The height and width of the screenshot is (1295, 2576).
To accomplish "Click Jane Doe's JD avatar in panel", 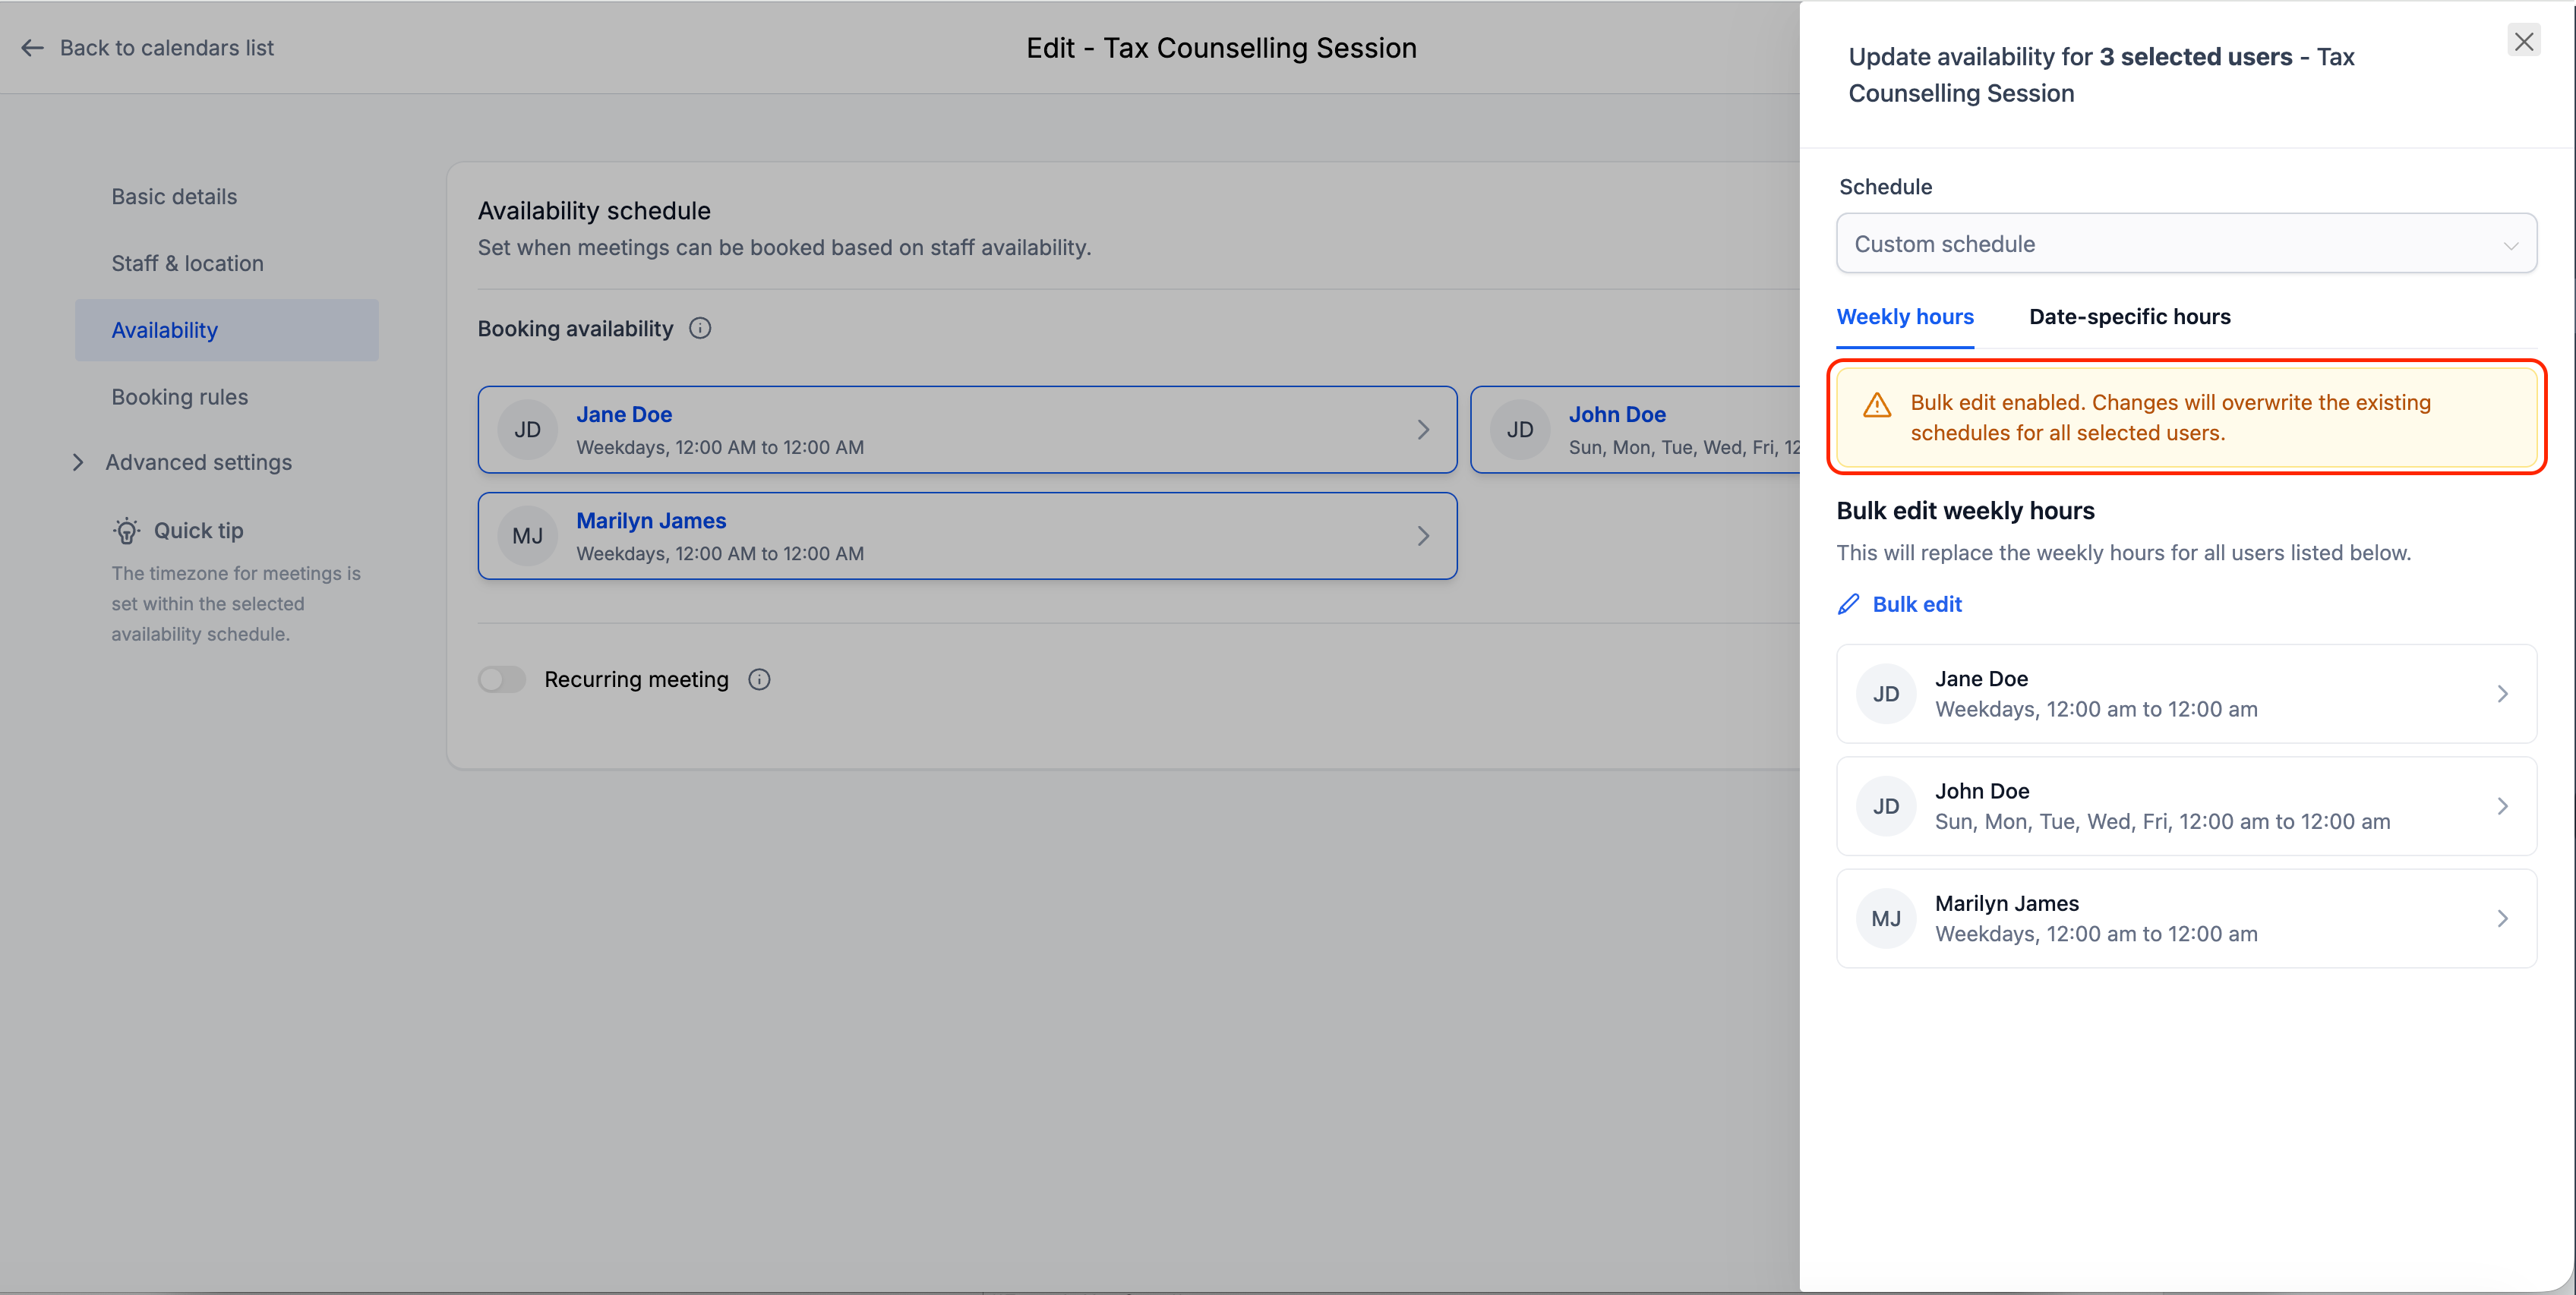I will click(1885, 695).
